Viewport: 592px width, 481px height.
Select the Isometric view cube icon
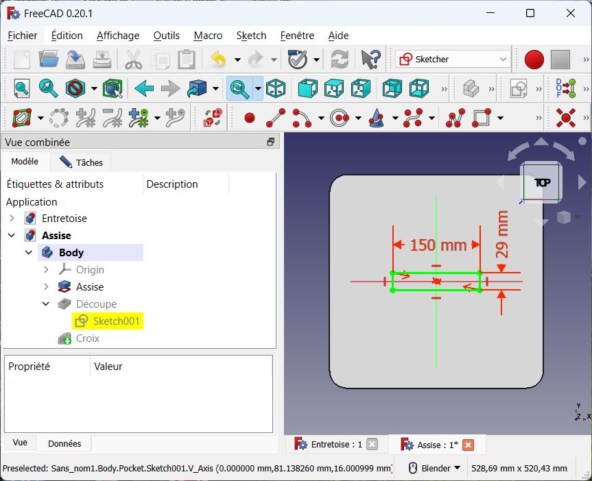point(276,88)
